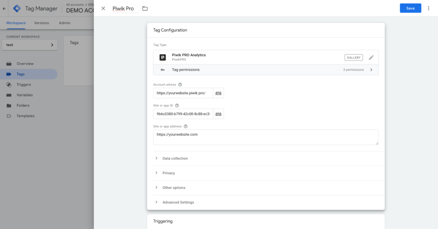Open the three-dot more options menu
Viewport: 438px width, 229px height.
429,8
